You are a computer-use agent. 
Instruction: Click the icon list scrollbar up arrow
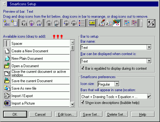point(72,42)
